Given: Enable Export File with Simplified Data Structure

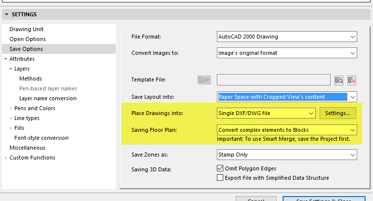Looking at the screenshot, I should click(220, 178).
